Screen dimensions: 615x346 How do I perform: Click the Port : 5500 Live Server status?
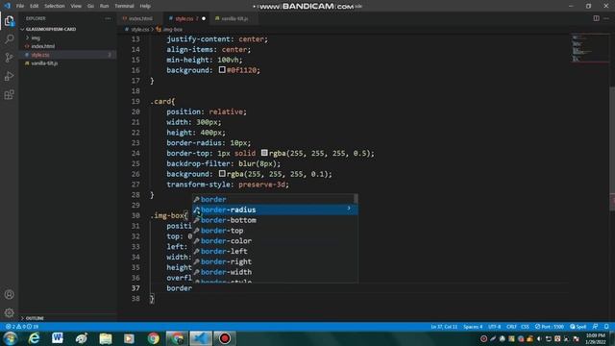click(550, 327)
